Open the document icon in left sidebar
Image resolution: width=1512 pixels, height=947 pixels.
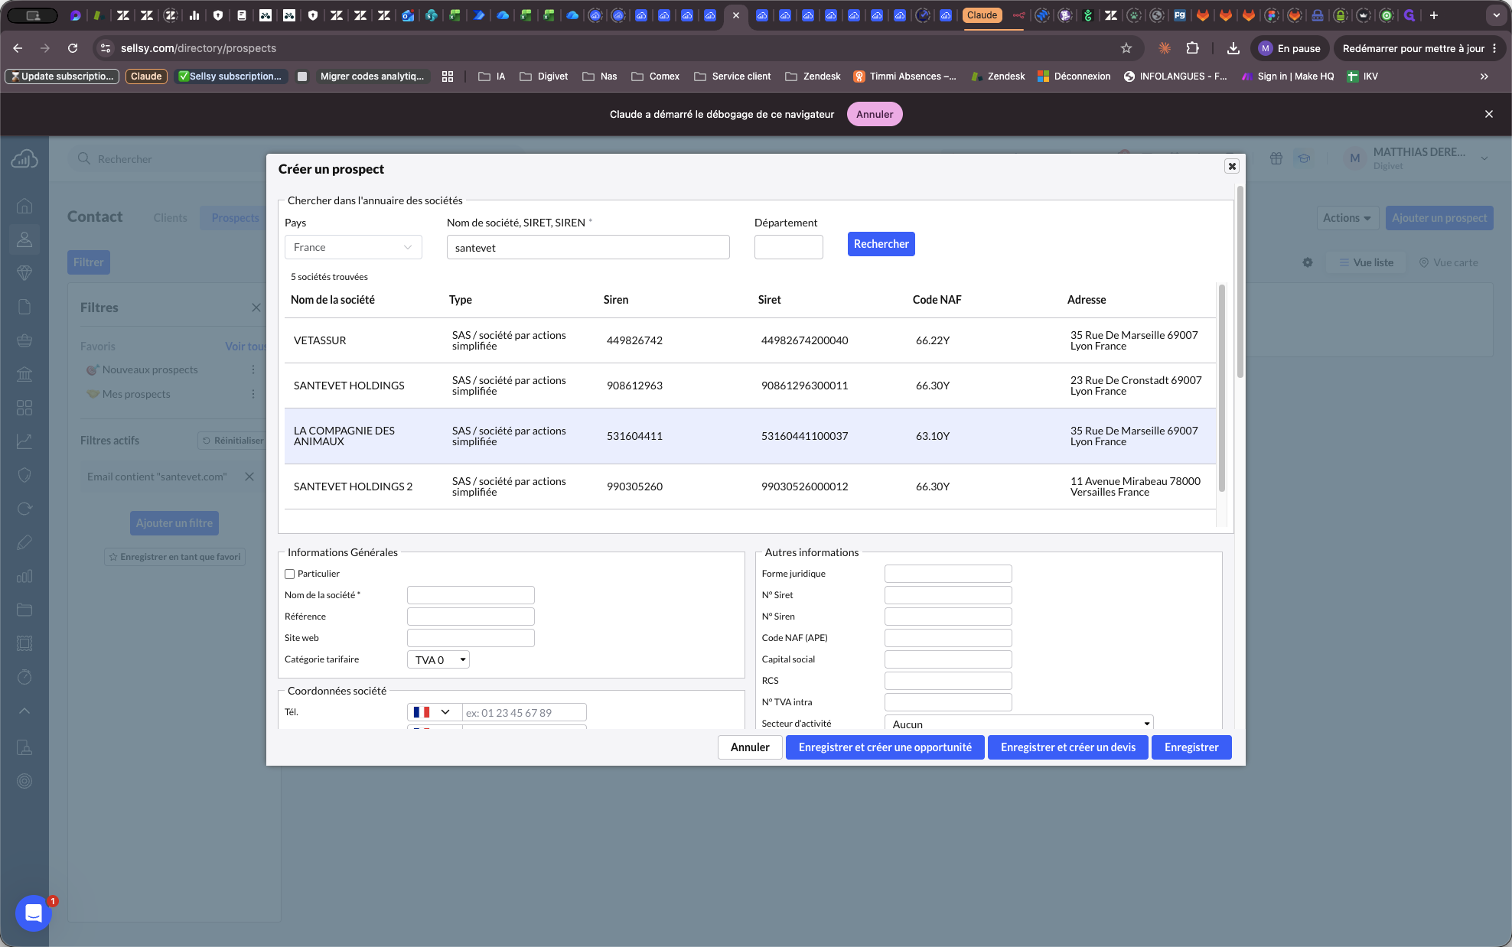click(24, 307)
